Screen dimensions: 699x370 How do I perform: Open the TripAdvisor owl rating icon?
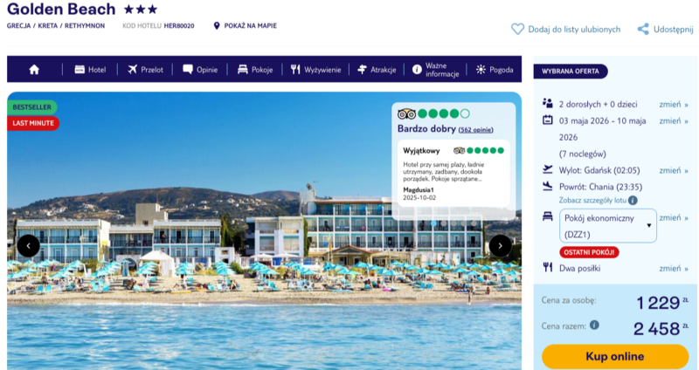click(x=406, y=114)
